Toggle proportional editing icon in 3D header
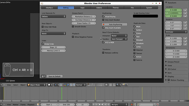This screenshot has height=106, width=189. [111, 85]
